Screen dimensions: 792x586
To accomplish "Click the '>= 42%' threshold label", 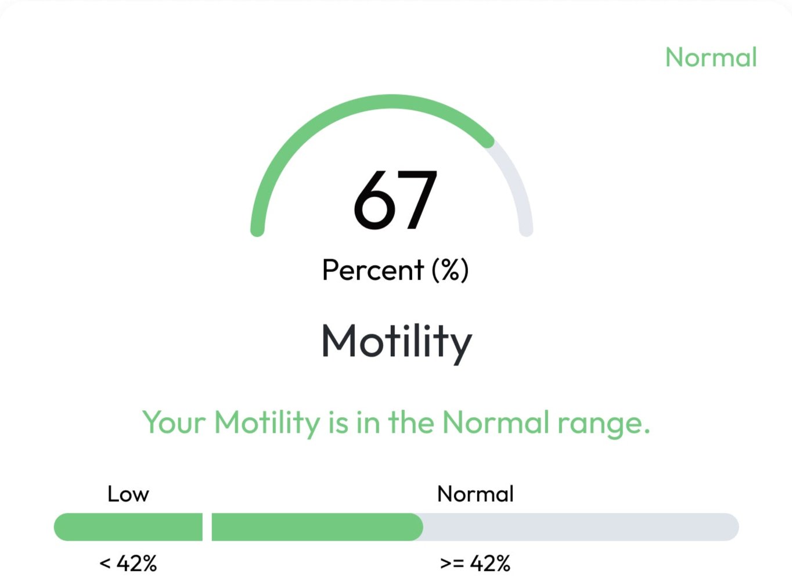I will click(x=475, y=563).
